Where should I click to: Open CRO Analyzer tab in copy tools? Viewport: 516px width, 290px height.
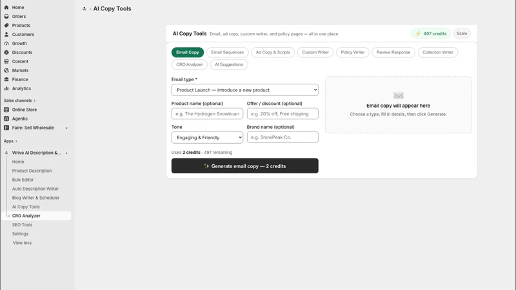(x=189, y=64)
